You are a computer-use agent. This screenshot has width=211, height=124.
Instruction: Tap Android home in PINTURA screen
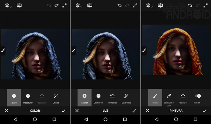pyautogui.click(x=176, y=119)
